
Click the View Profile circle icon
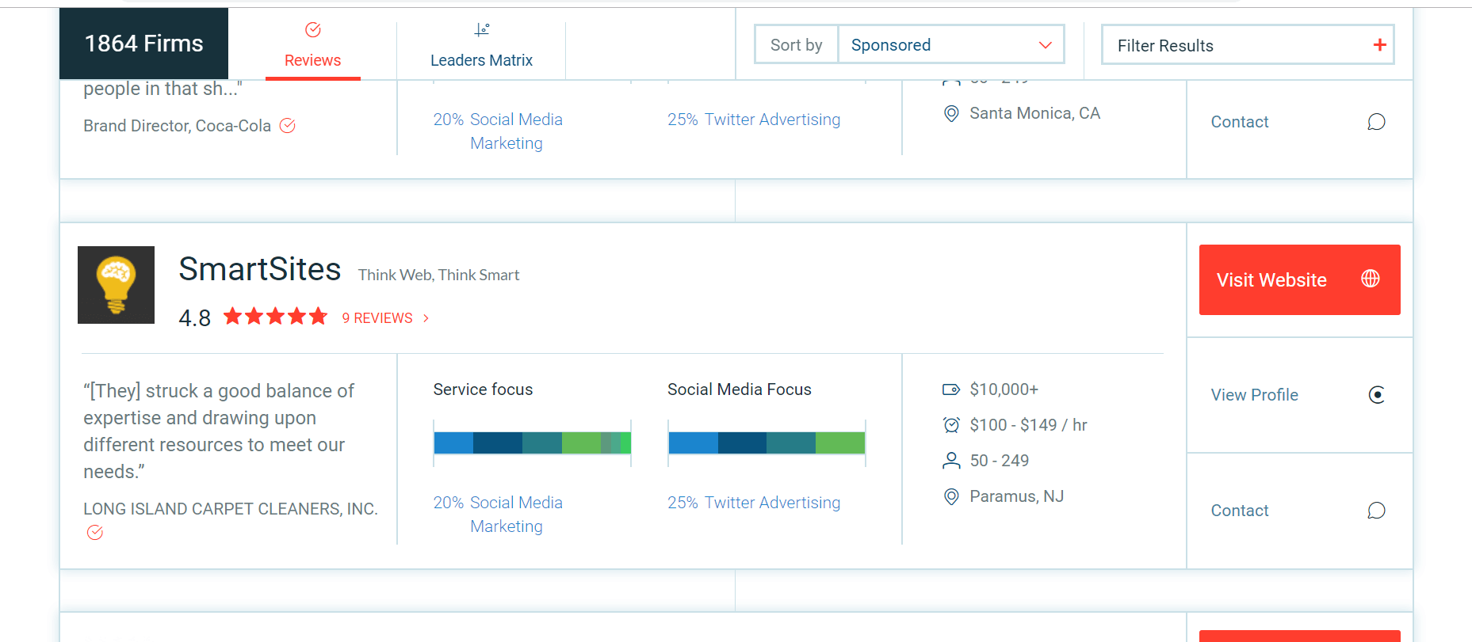point(1377,395)
